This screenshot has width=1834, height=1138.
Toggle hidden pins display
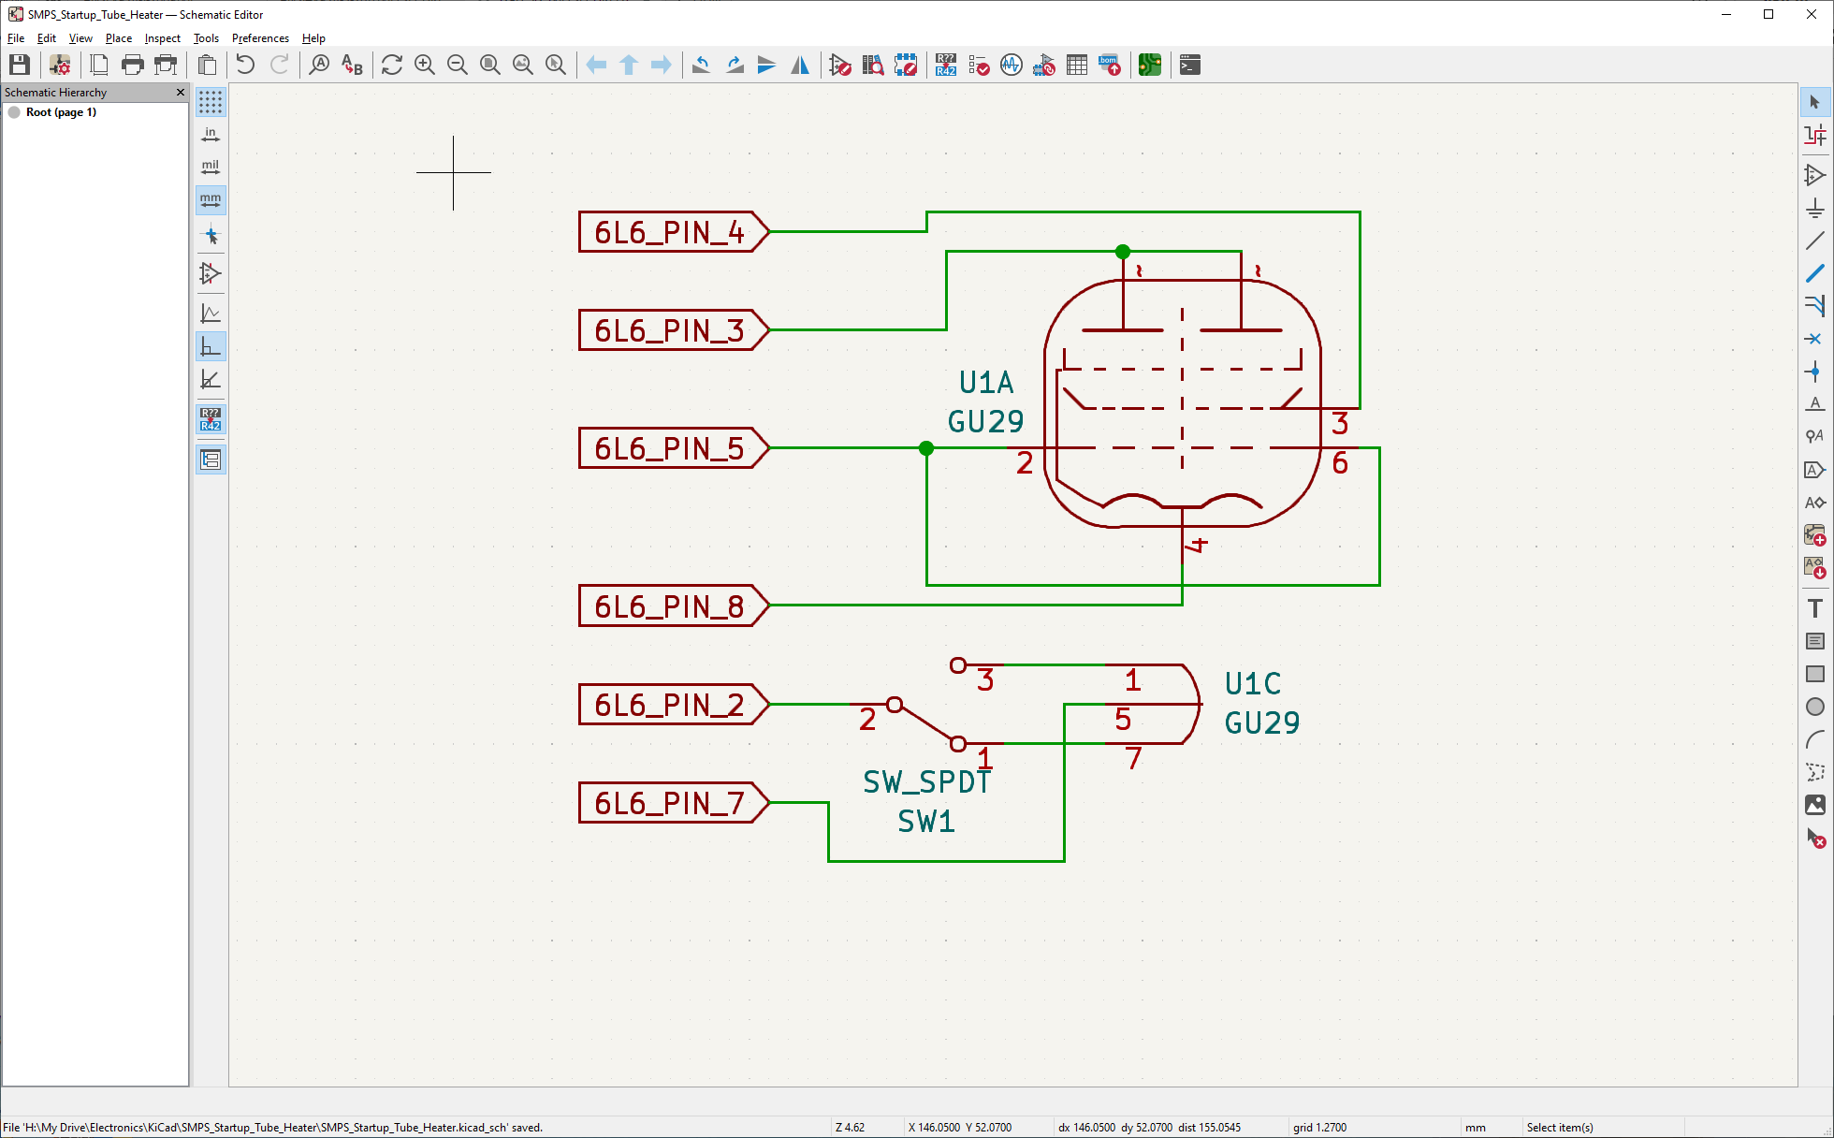pos(211,273)
